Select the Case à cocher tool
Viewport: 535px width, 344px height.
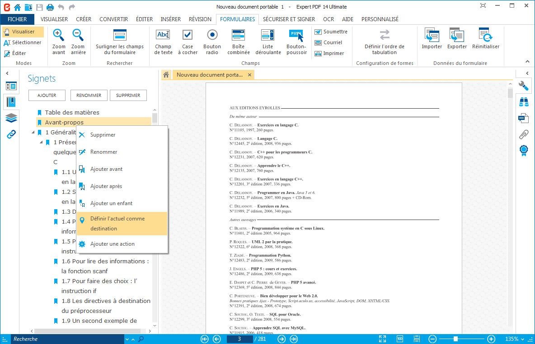188,41
